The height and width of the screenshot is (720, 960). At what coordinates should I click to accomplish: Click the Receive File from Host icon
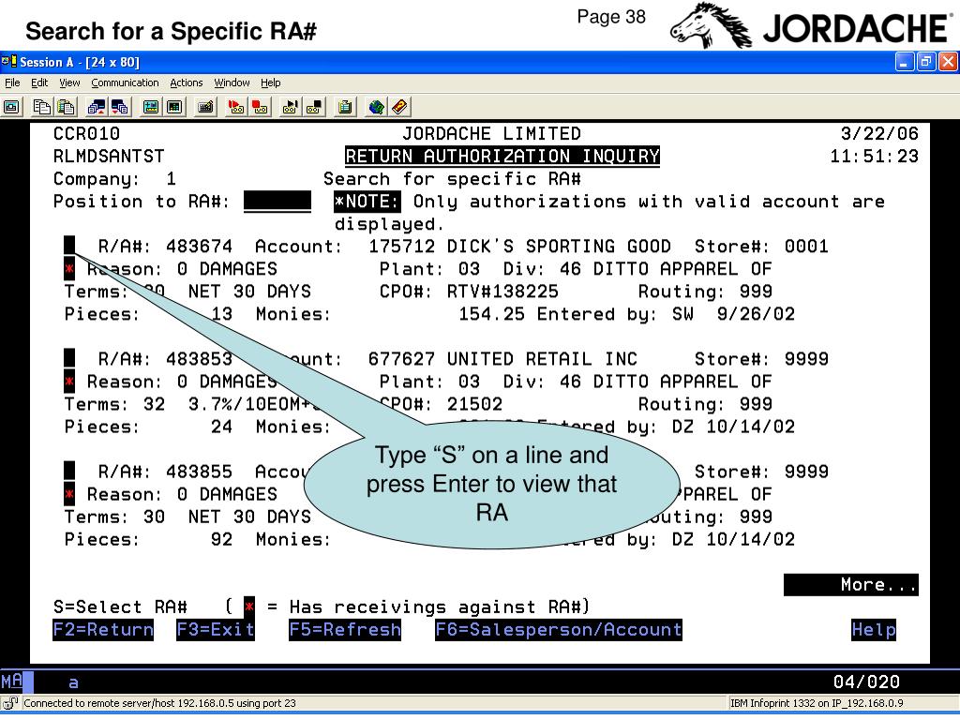point(120,107)
